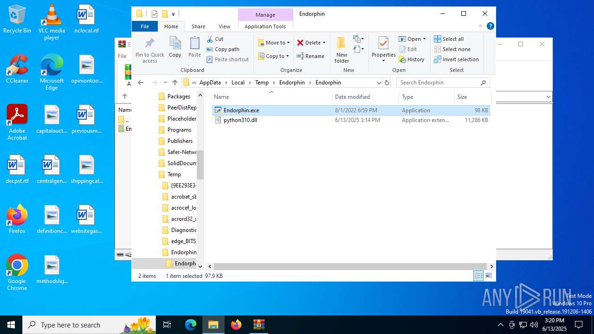This screenshot has width=594, height=334.
Task: Go up one folder level arrow
Action: (174, 83)
